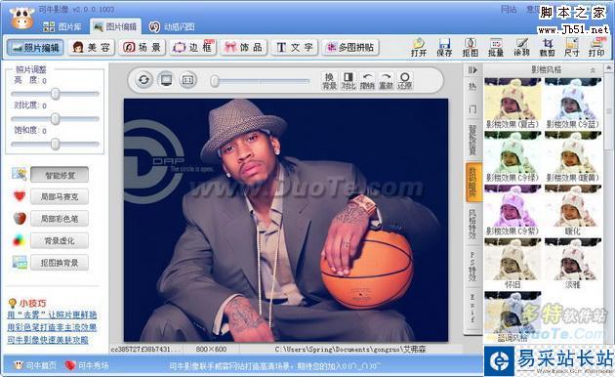Click the 局部彩色笔 color pen button
Image resolution: width=615 pixels, height=377 pixels.
tap(60, 219)
